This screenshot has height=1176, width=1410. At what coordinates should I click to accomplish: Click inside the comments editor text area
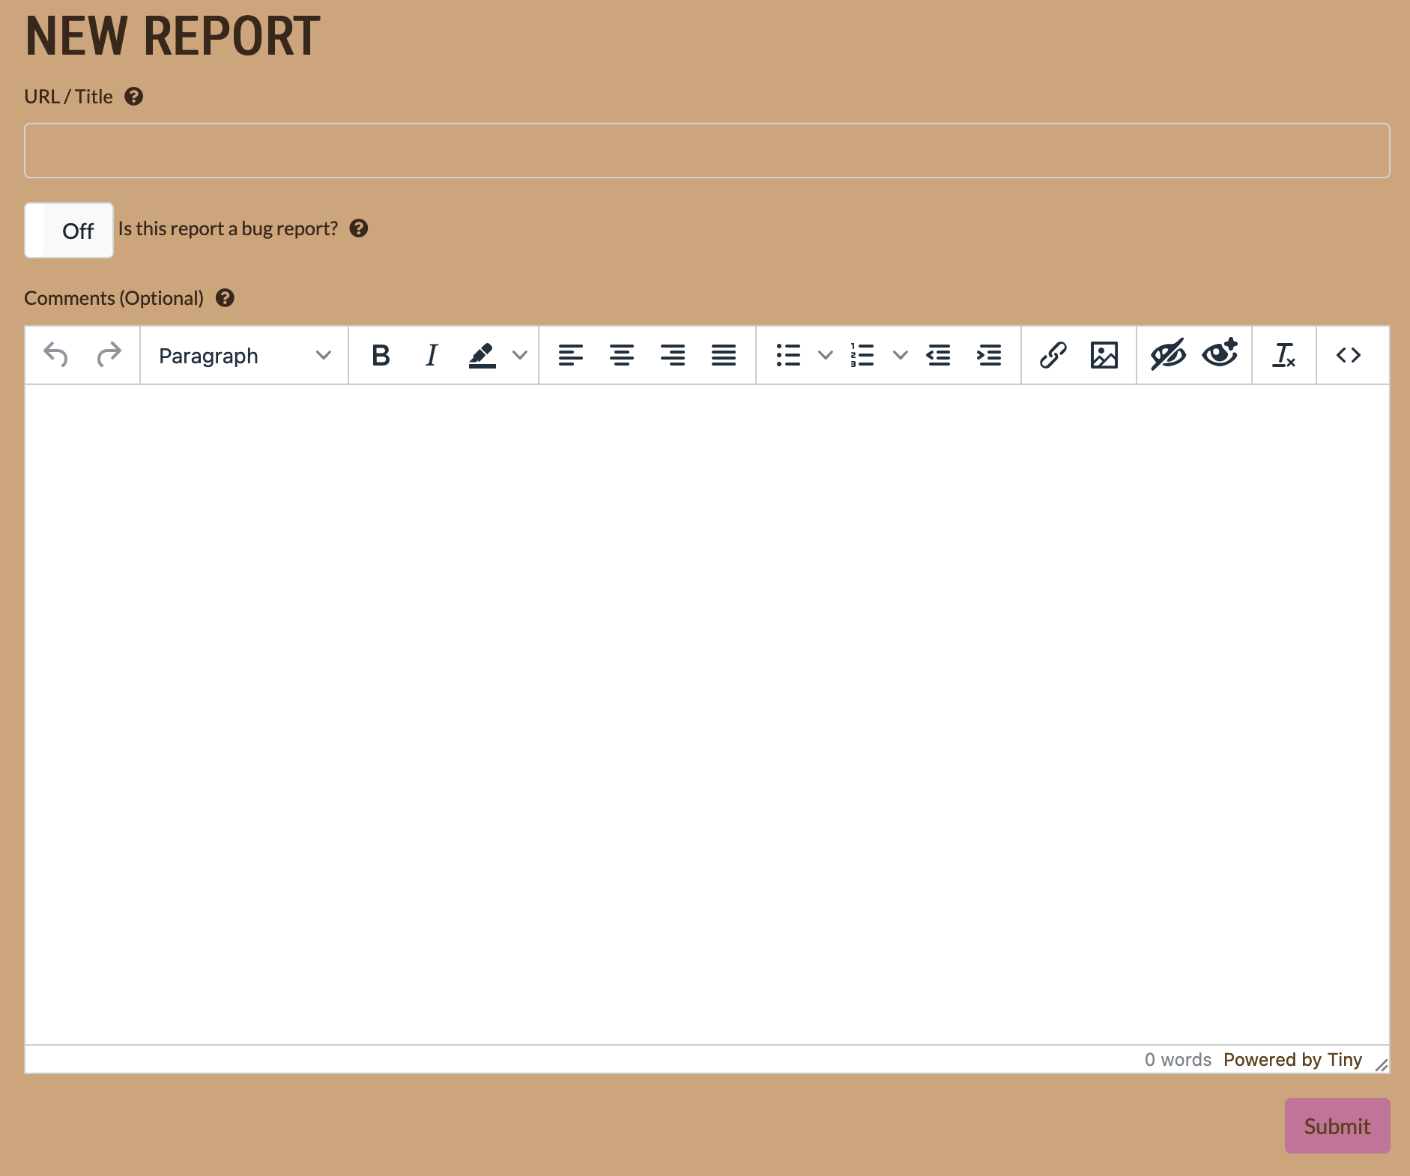[707, 715]
